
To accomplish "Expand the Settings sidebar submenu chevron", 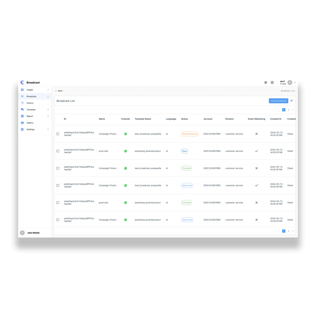I will 48,130.
